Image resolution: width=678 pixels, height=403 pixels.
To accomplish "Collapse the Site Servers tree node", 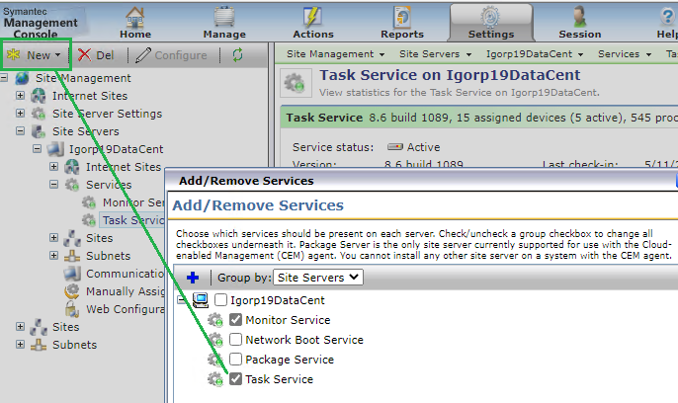I will pos(20,130).
